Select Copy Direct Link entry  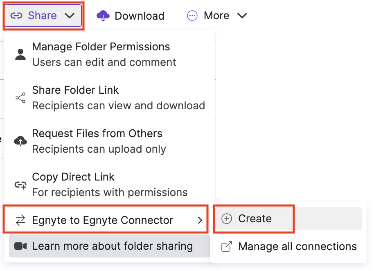(x=74, y=177)
